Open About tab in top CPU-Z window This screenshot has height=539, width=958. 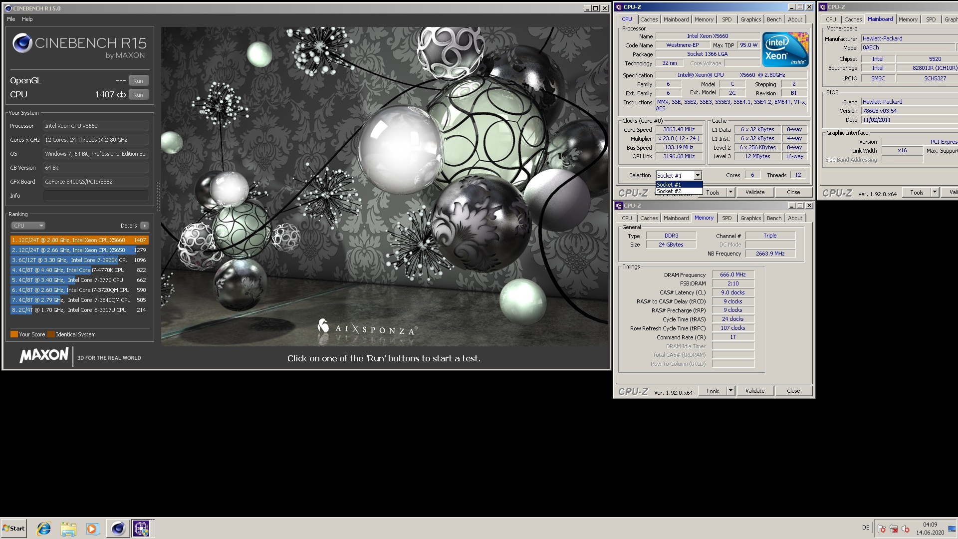point(795,19)
